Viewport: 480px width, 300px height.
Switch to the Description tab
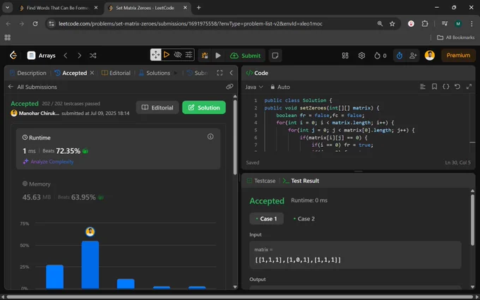[28, 73]
